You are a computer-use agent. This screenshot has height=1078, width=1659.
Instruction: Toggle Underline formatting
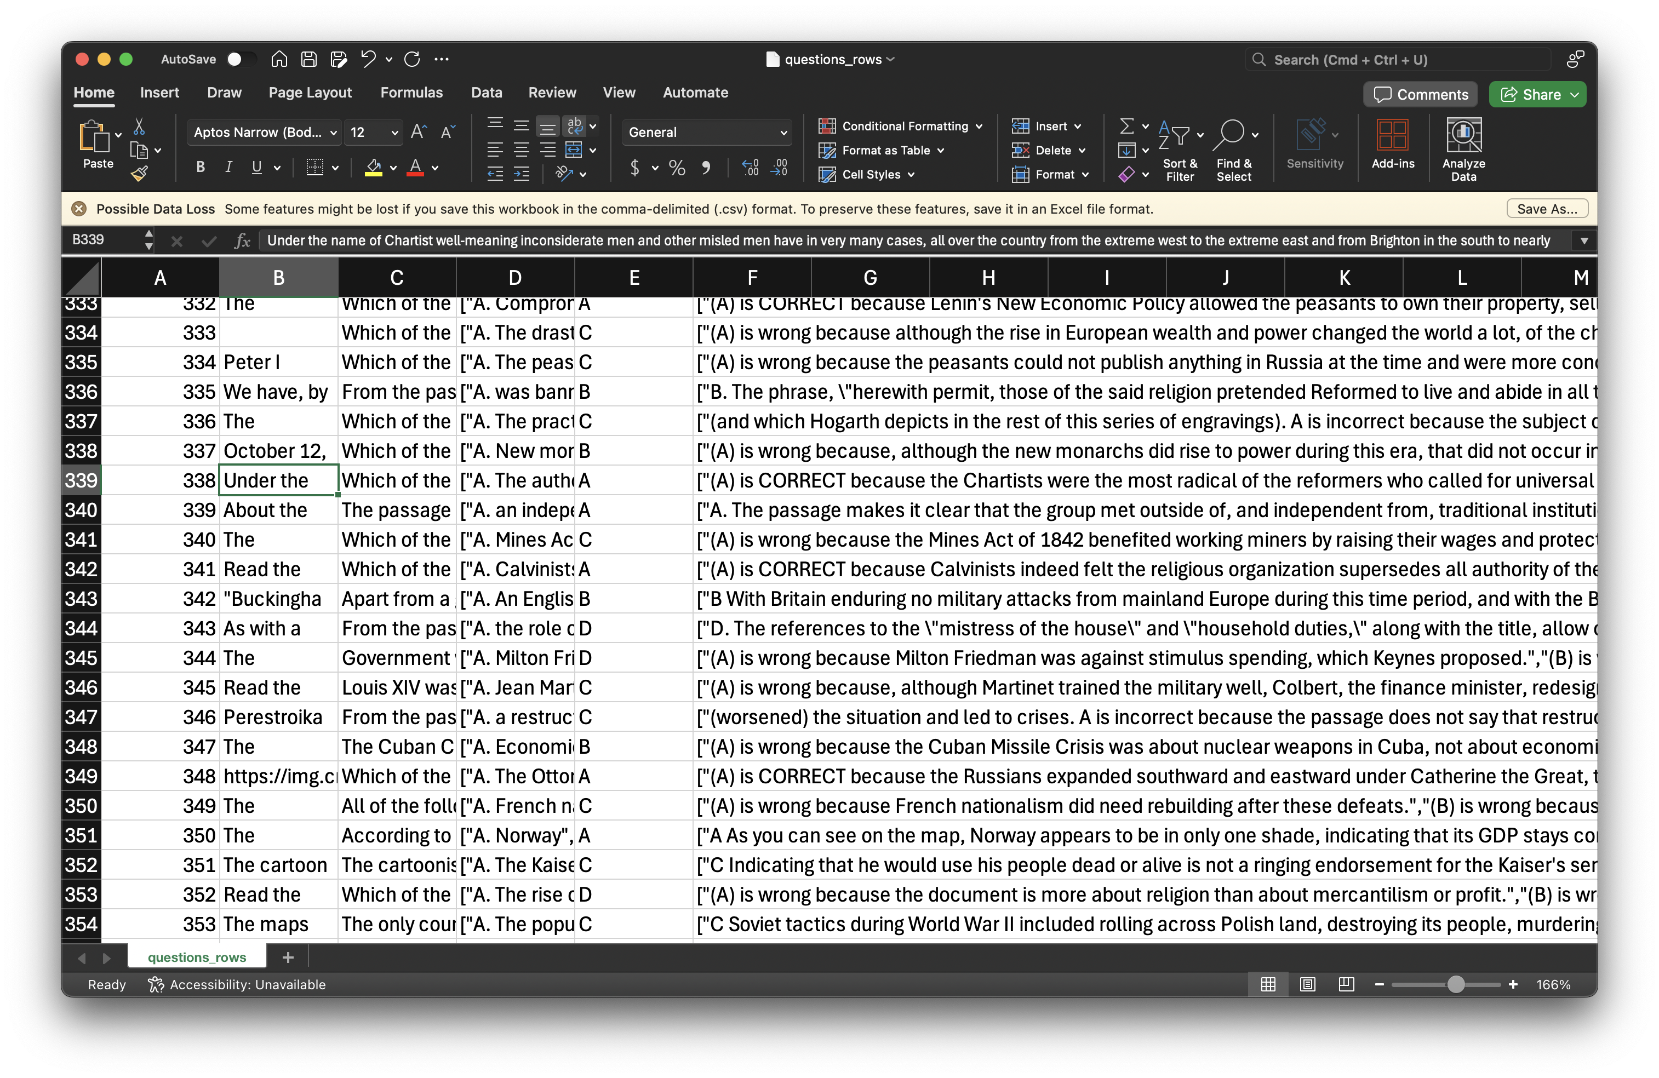(256, 167)
